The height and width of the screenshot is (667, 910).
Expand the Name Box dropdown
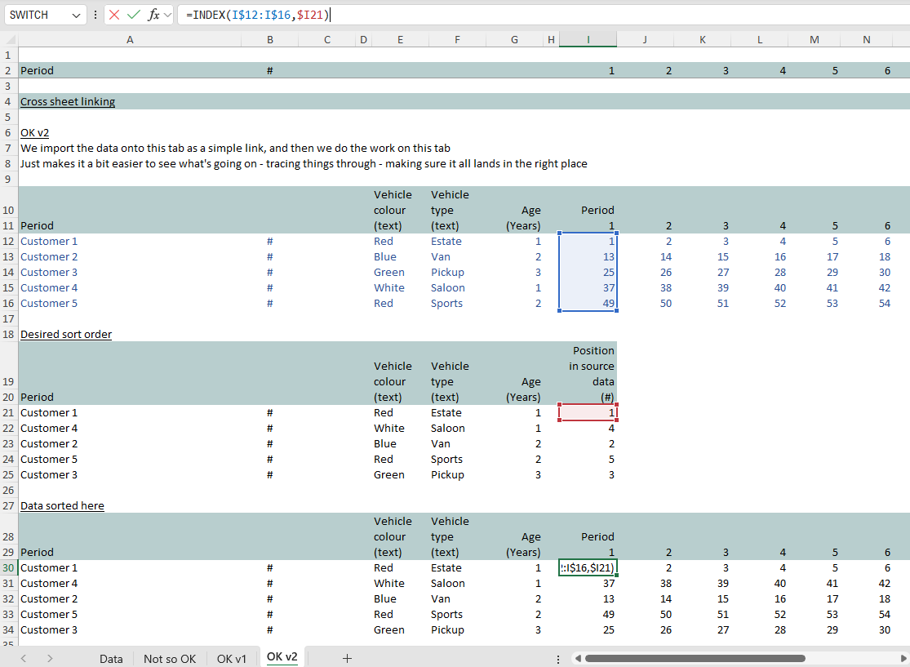[x=76, y=15]
